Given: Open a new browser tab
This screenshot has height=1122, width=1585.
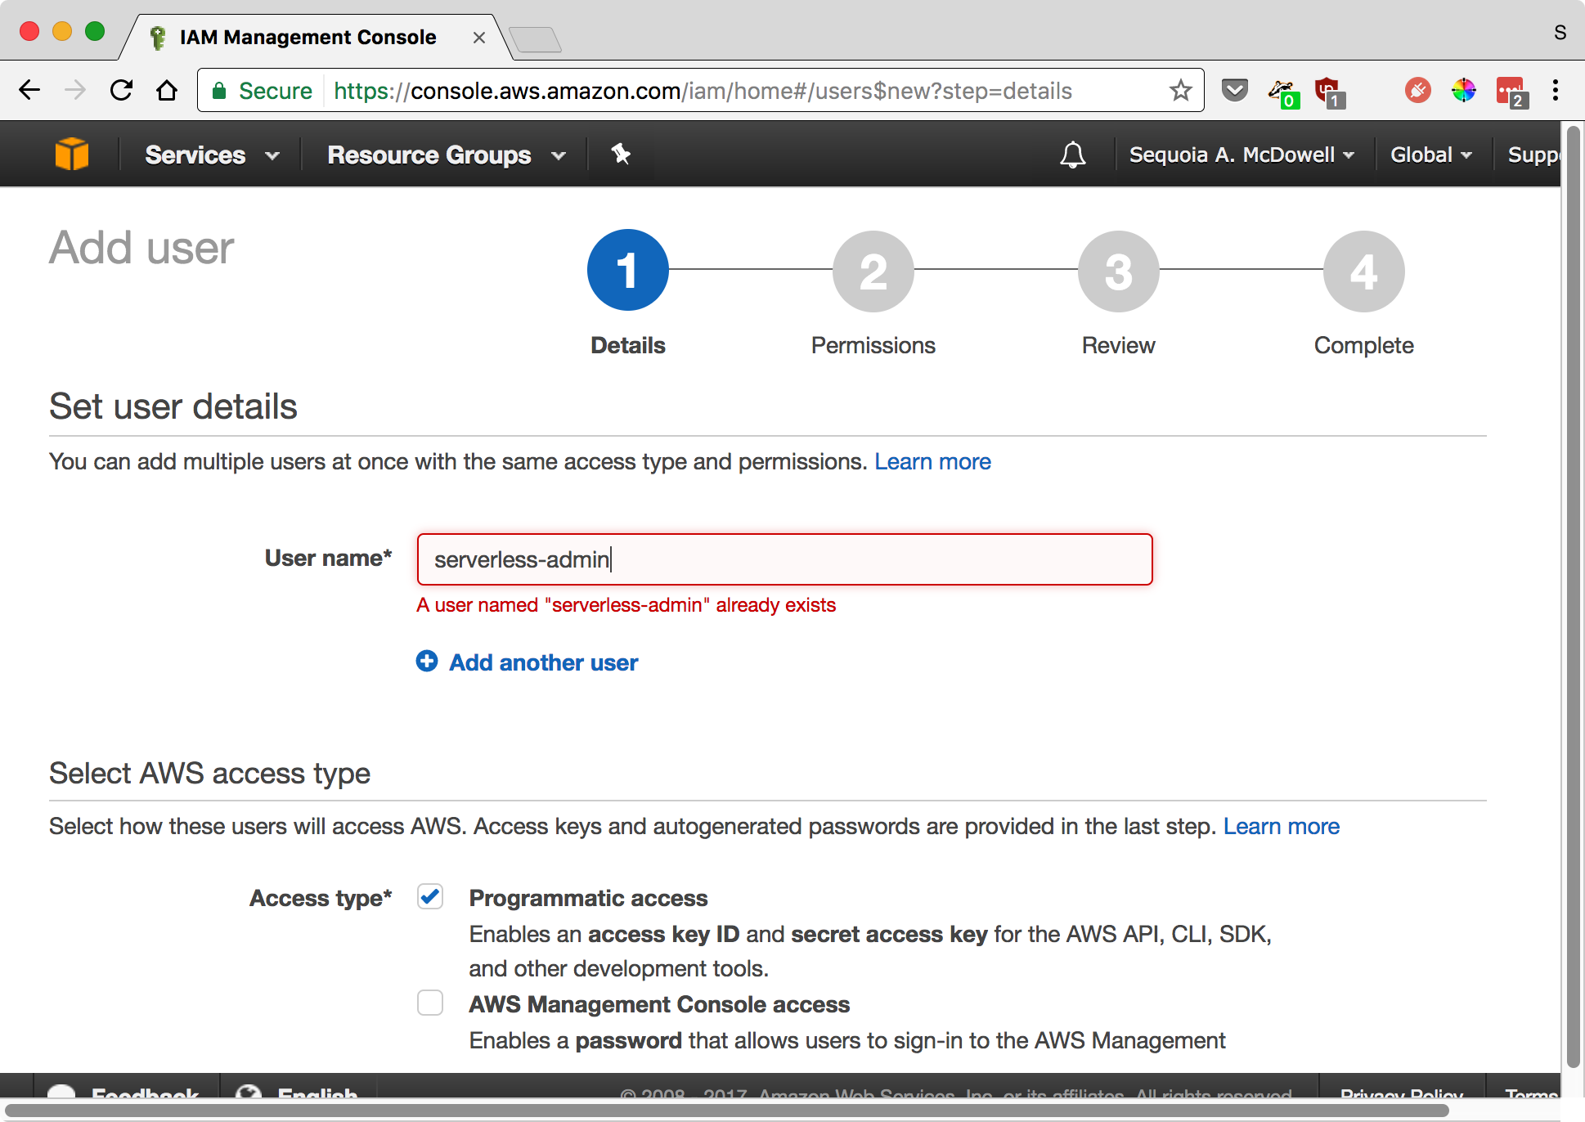Looking at the screenshot, I should point(536,38).
